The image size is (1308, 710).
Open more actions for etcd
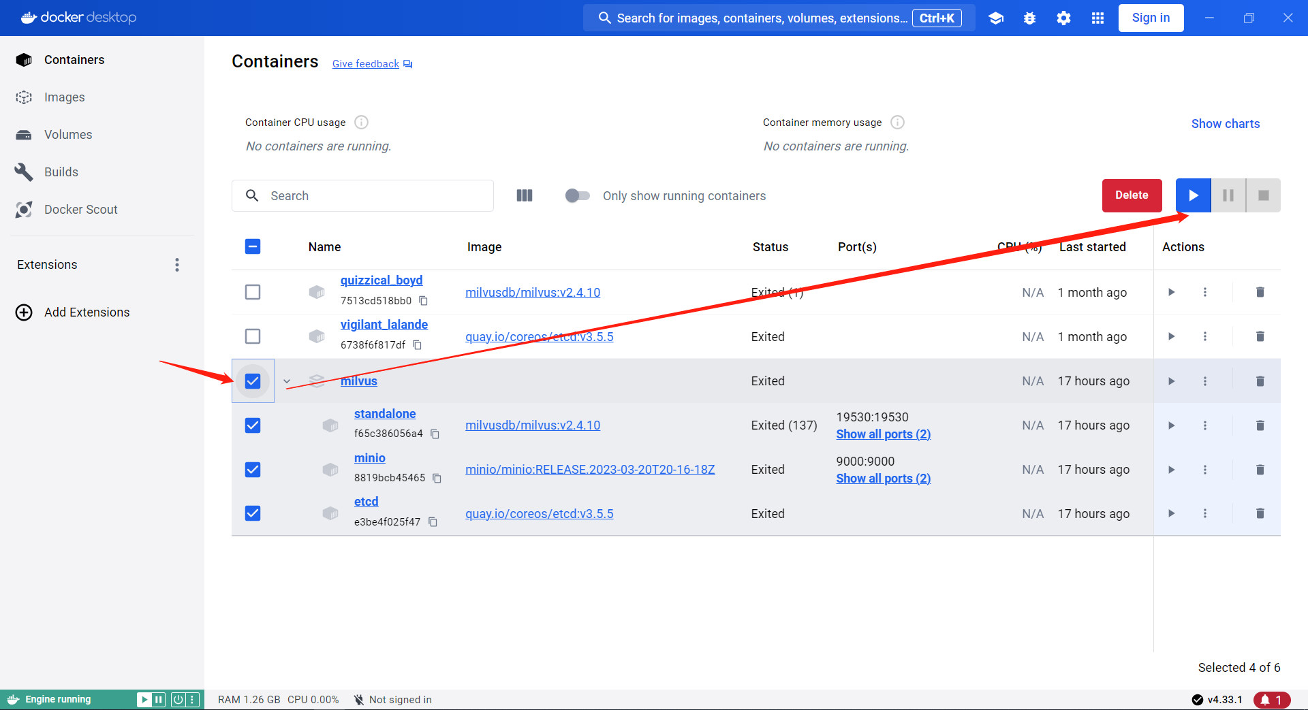(x=1205, y=513)
